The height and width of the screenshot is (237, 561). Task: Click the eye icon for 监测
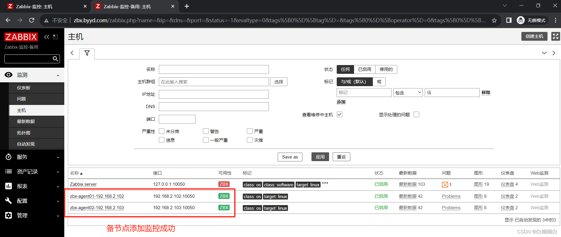click(9, 75)
